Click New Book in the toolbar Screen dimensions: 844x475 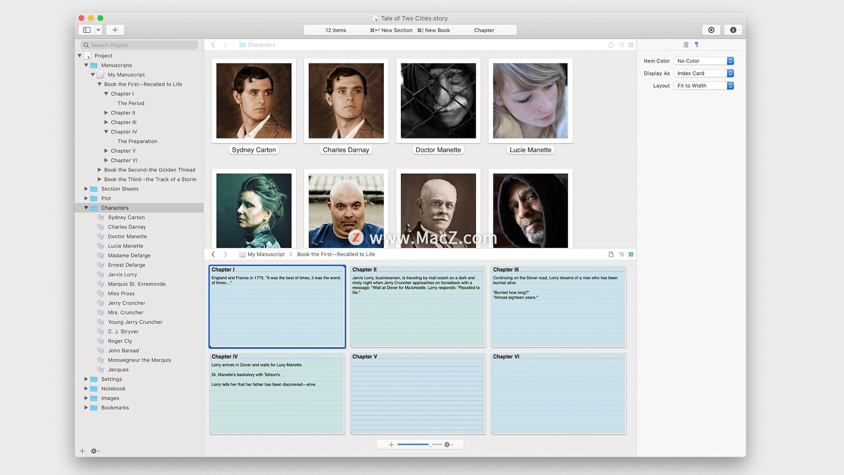pos(433,30)
